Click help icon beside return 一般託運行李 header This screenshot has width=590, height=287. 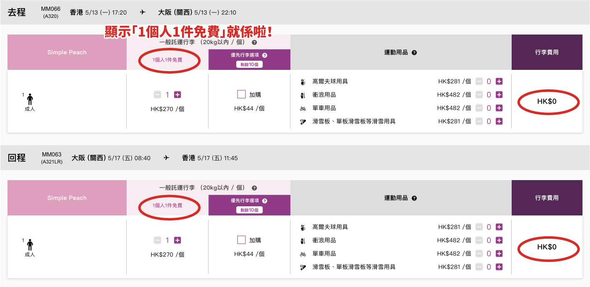(x=254, y=188)
